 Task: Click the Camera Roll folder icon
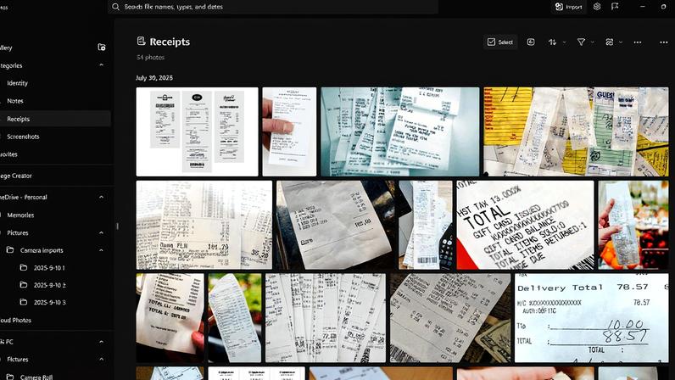pos(10,377)
